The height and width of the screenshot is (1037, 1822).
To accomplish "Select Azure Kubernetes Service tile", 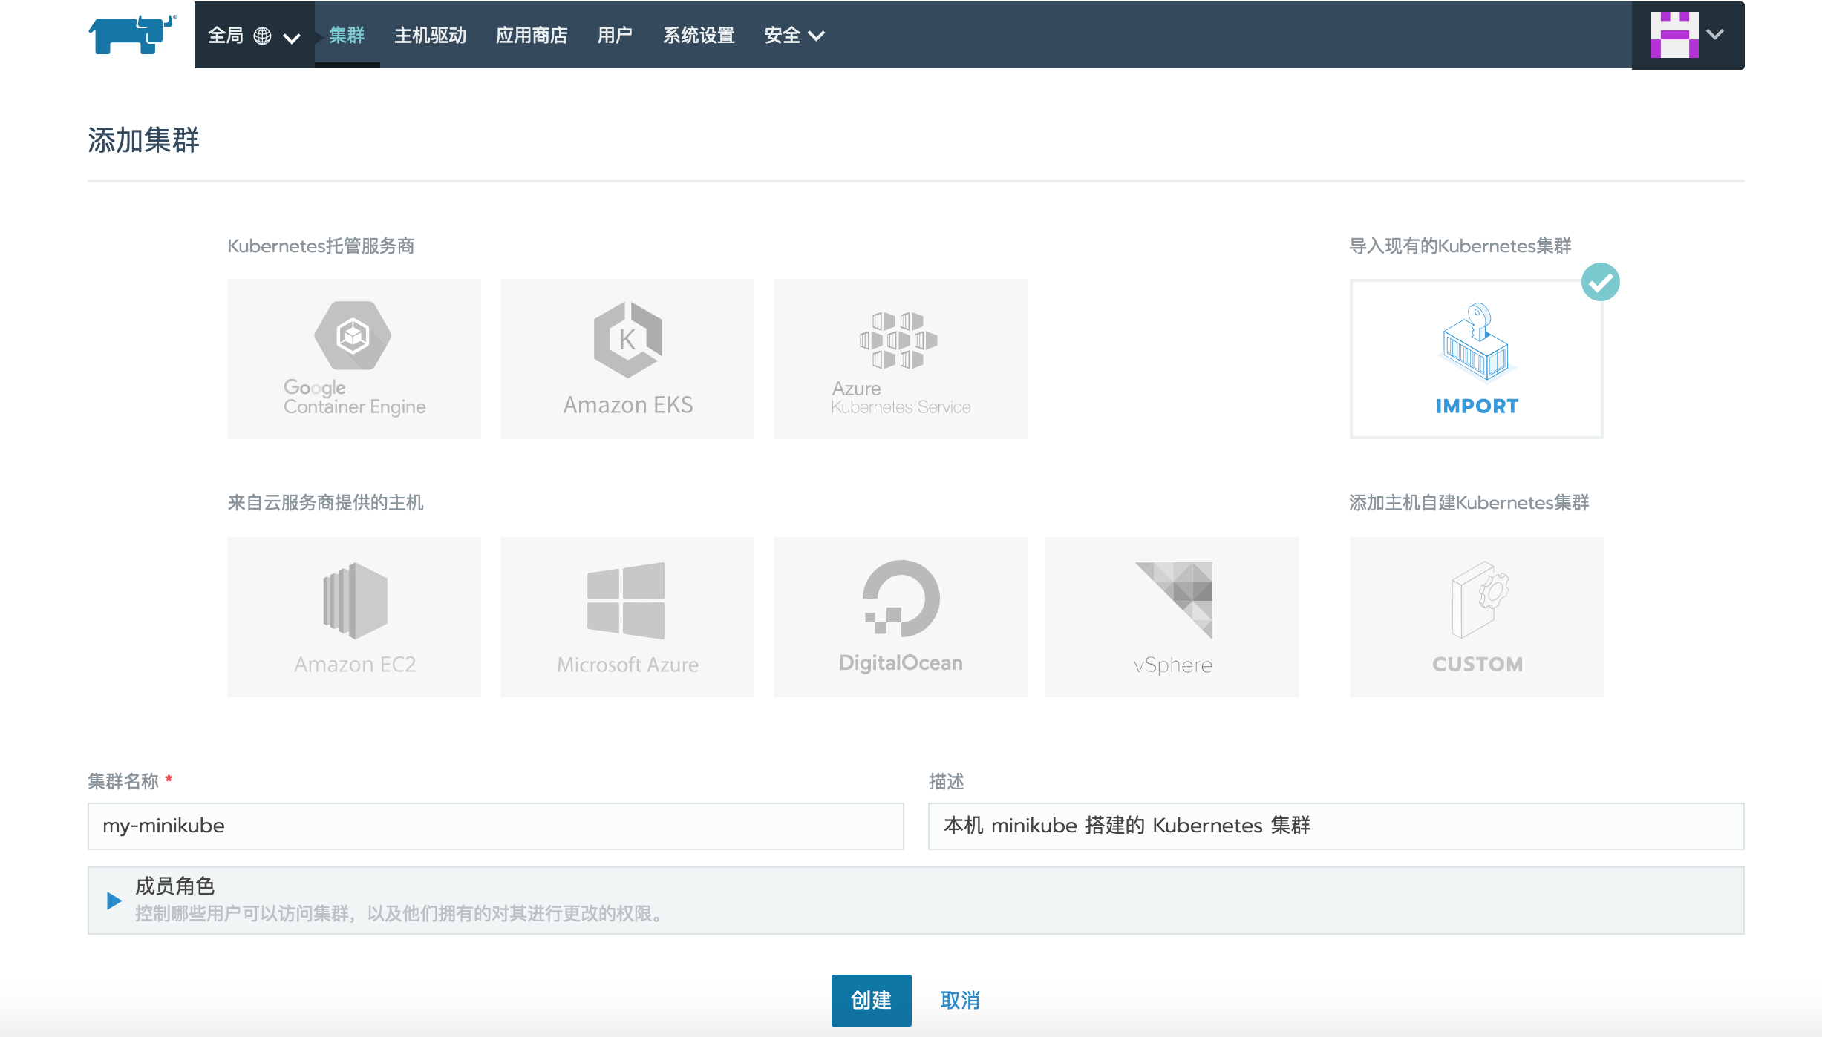I will 900,359.
